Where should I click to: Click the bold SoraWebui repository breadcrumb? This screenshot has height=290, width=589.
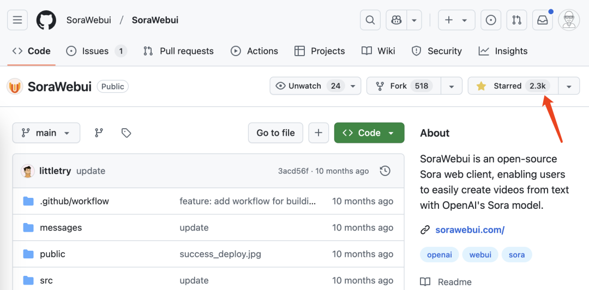click(x=155, y=20)
